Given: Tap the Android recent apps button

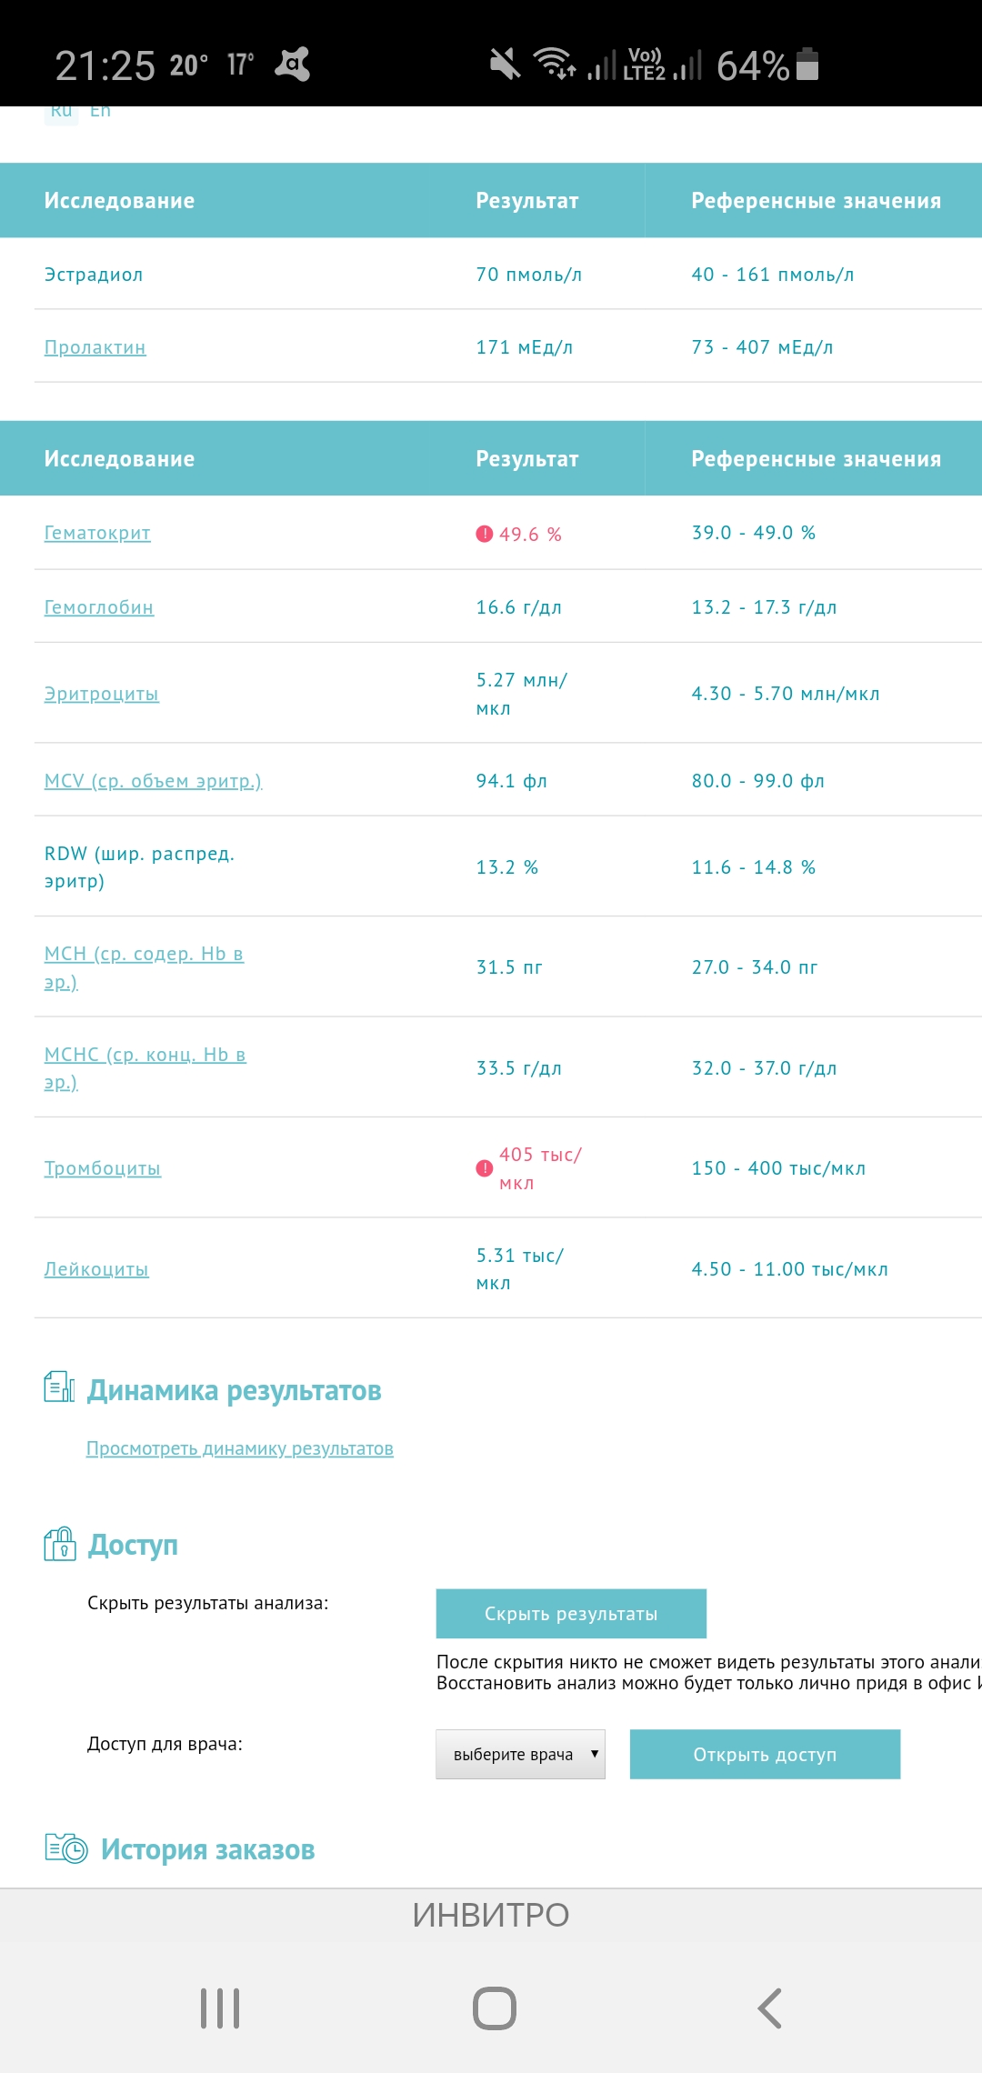Looking at the screenshot, I should (x=220, y=2008).
